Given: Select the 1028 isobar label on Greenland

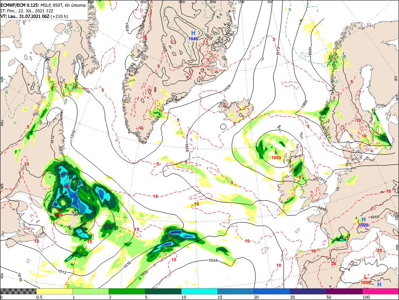Looking at the screenshot, I should (165, 47).
